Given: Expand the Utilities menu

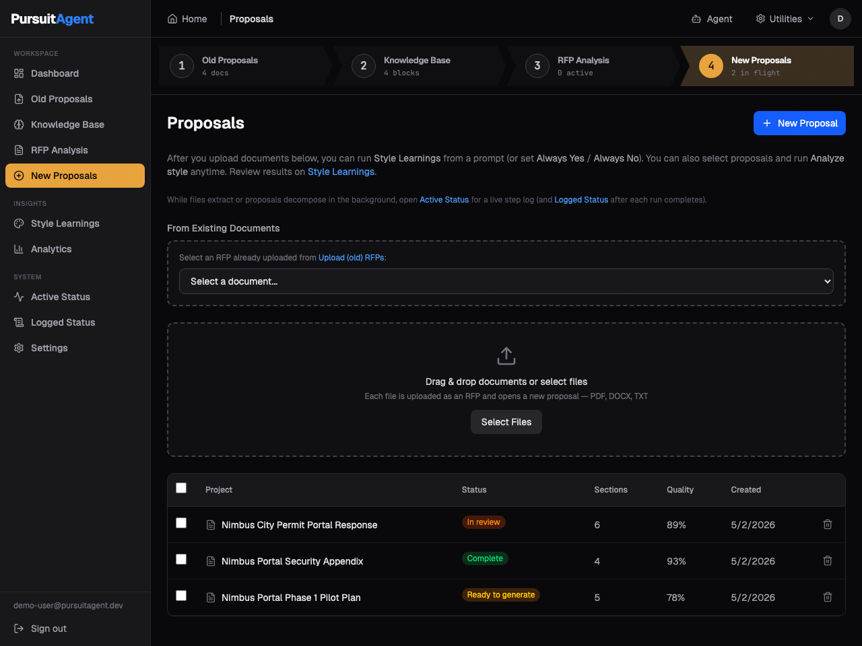Looking at the screenshot, I should [x=785, y=19].
